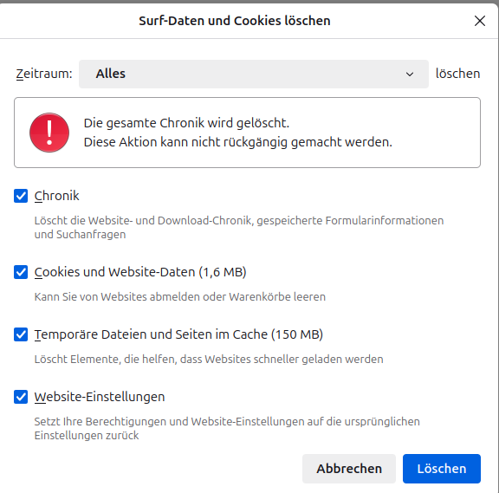Close the Surf-Daten und Cookies löschen dialog

480,21
